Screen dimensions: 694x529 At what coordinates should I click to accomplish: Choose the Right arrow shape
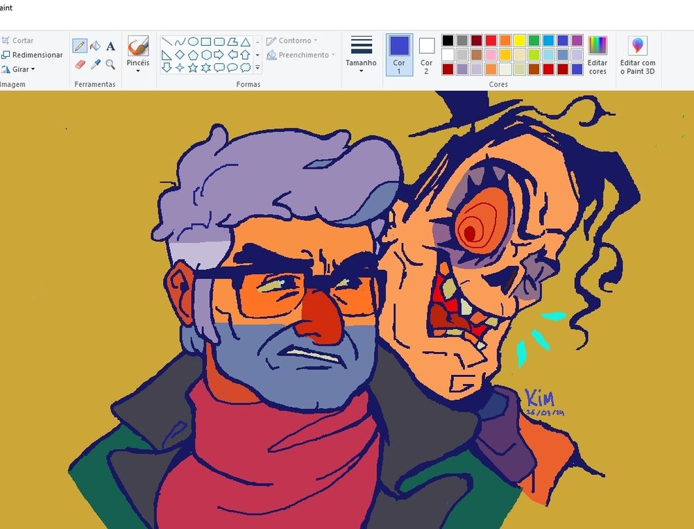[x=219, y=55]
